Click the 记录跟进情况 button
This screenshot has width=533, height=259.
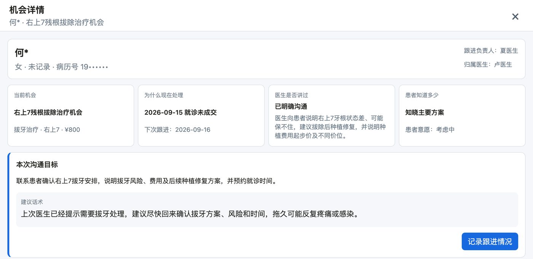[490, 241]
